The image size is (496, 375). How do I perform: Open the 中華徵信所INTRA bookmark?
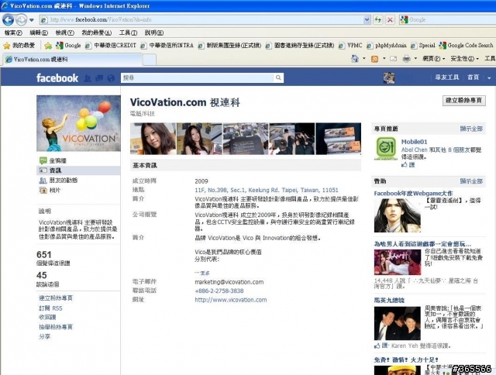point(167,46)
